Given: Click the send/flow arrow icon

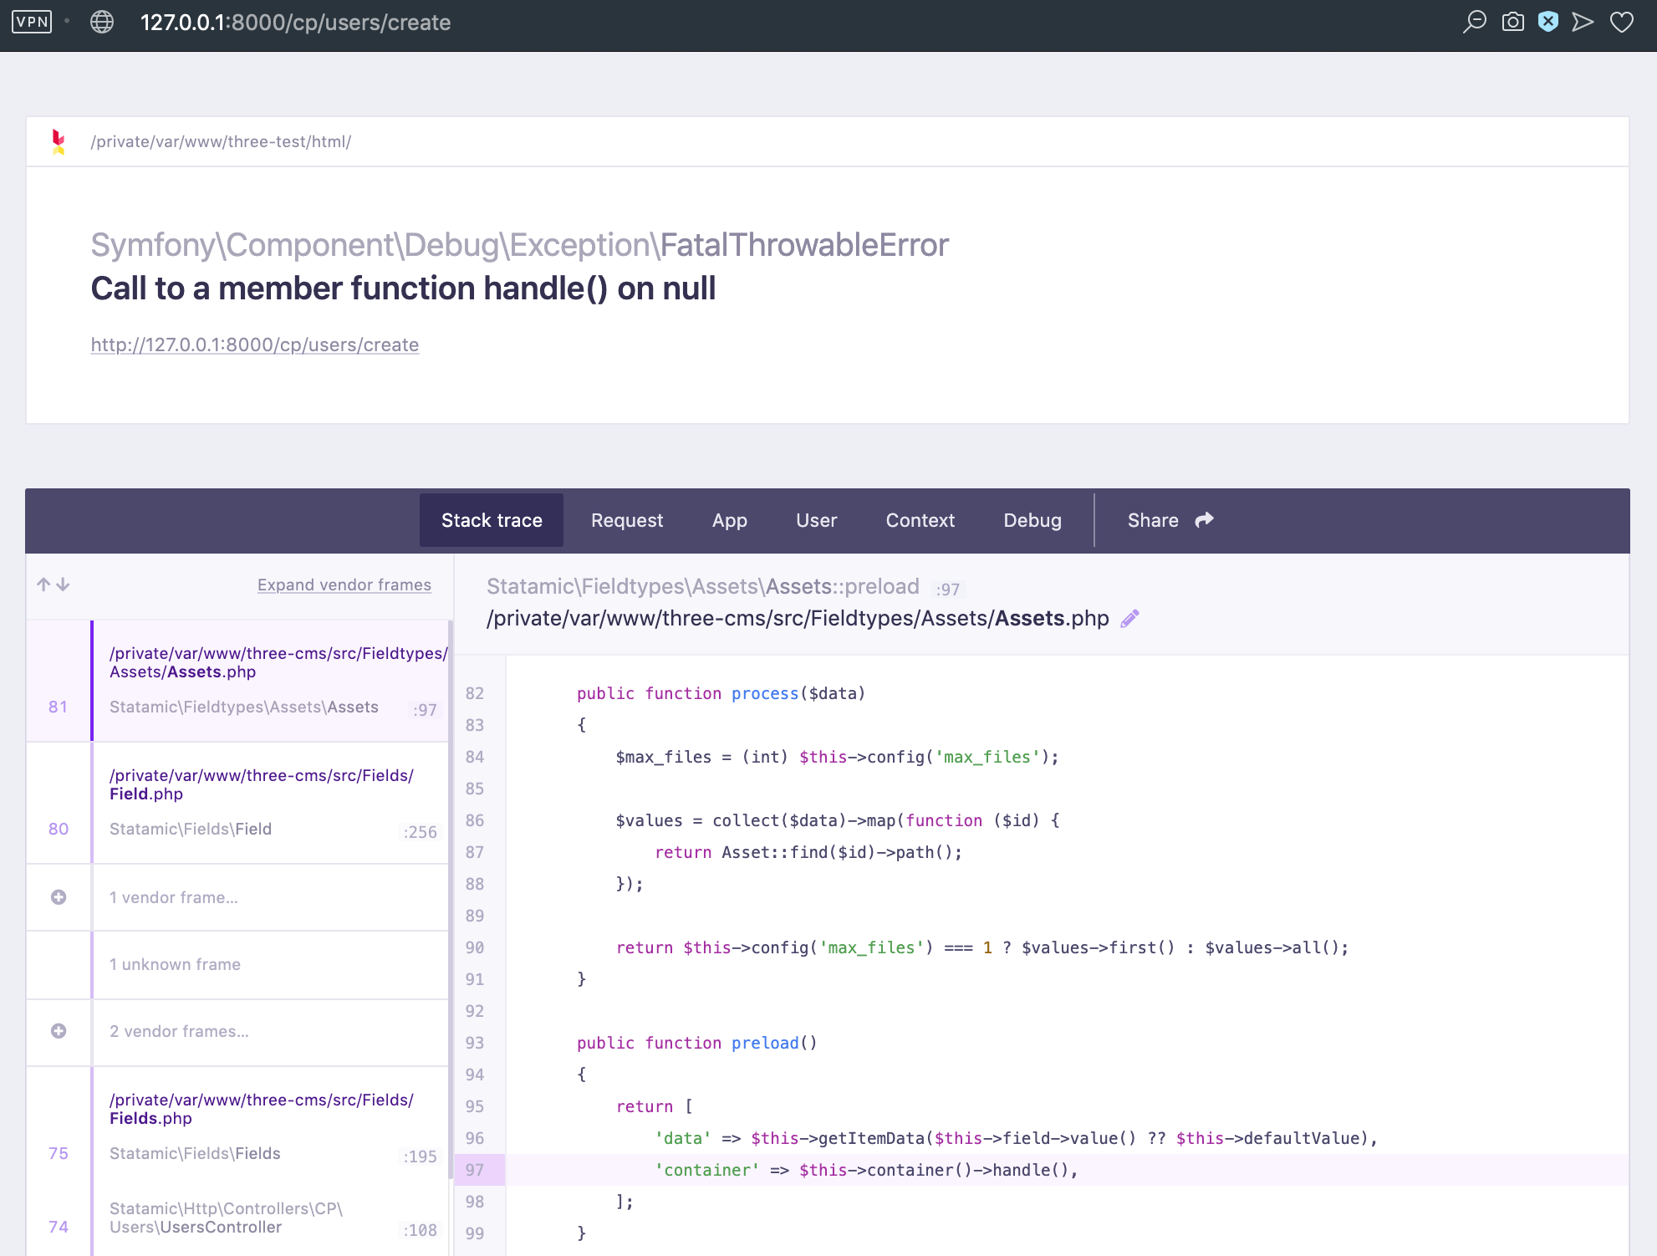Looking at the screenshot, I should coord(1583,22).
